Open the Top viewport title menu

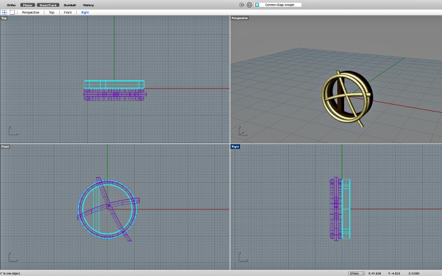4,18
